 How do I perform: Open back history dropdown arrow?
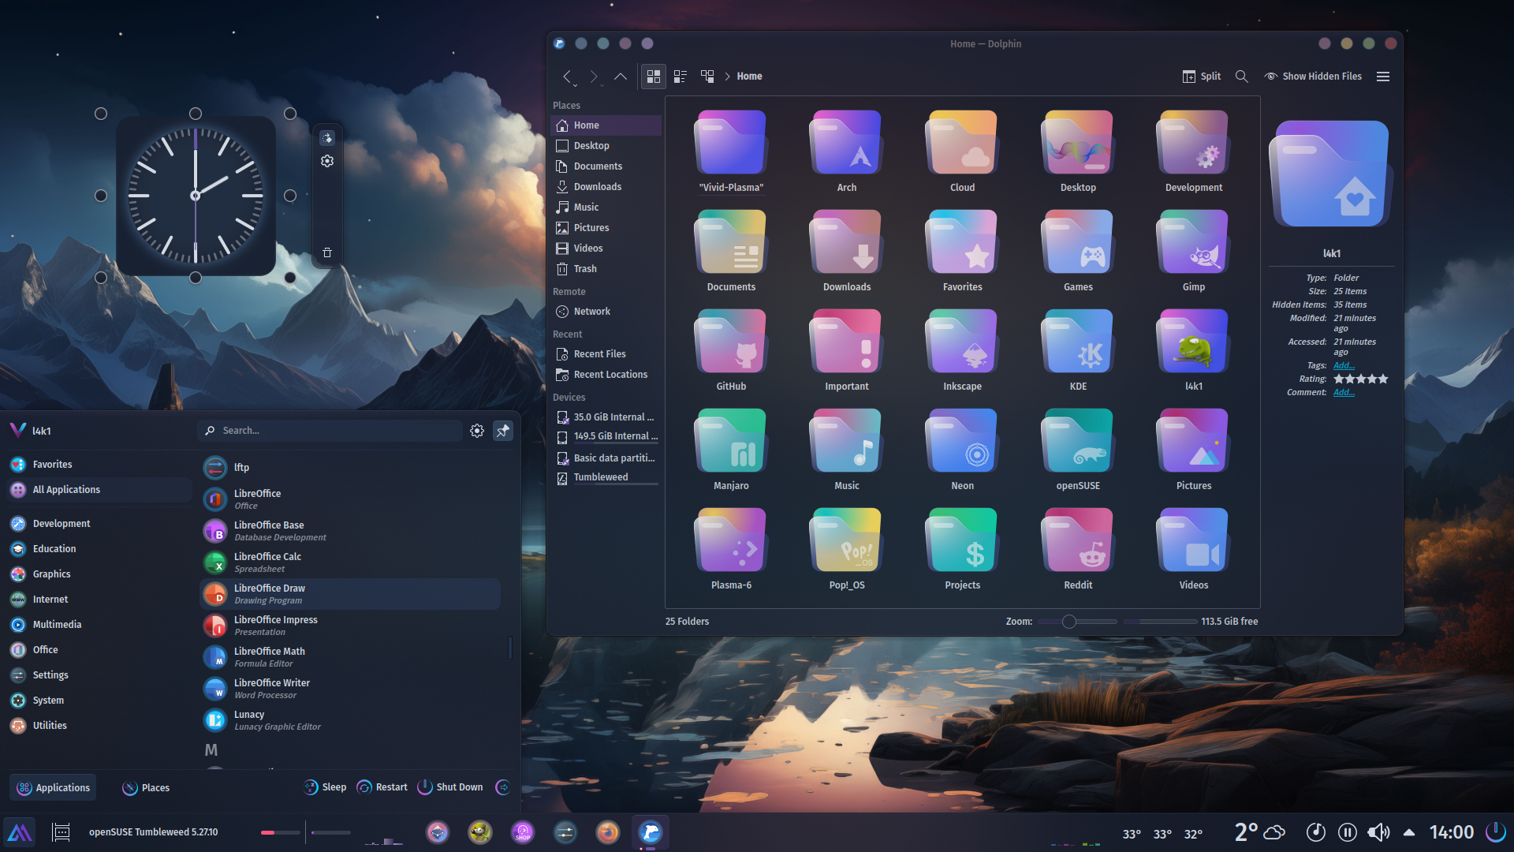tap(575, 84)
